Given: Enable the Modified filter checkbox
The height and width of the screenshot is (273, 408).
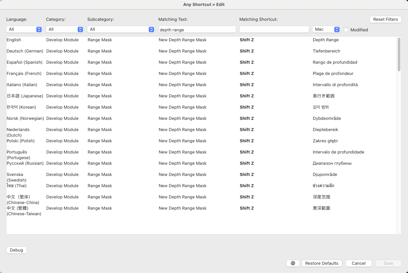Looking at the screenshot, I should [x=347, y=30].
